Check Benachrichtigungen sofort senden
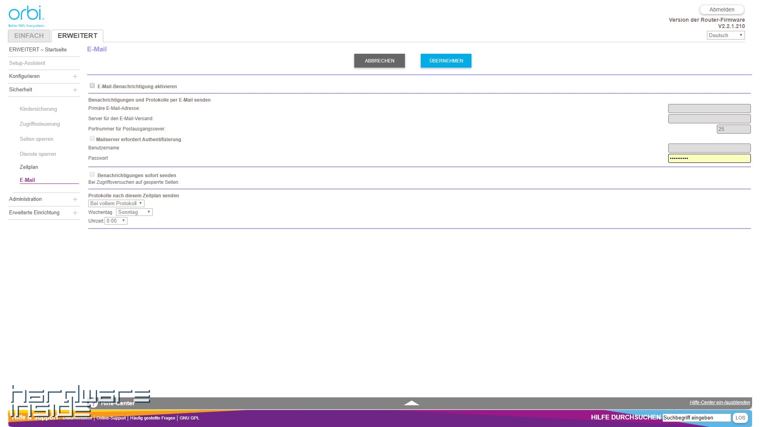The height and width of the screenshot is (427, 760). click(92, 174)
